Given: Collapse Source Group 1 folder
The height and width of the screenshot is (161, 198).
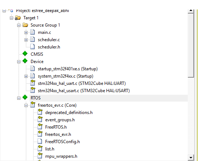Looking at the screenshot, I should pos(19,25).
